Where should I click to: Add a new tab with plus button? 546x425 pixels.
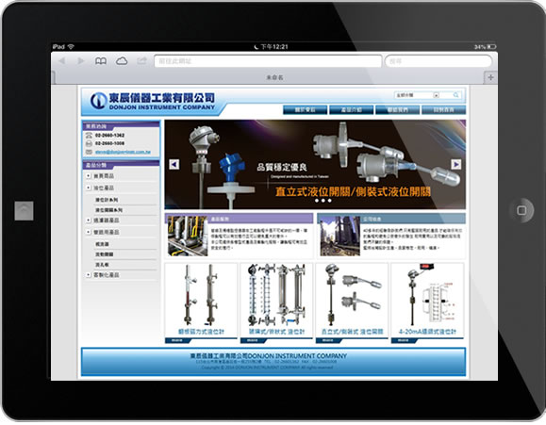(x=490, y=77)
